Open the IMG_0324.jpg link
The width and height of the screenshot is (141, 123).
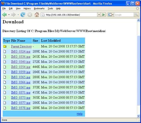(21, 52)
